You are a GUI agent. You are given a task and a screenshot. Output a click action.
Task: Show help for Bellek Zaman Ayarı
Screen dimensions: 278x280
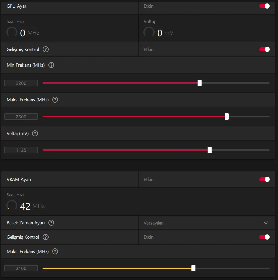pos(51,223)
